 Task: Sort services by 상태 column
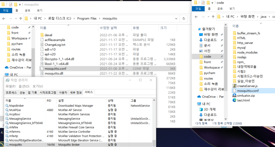click(110, 101)
